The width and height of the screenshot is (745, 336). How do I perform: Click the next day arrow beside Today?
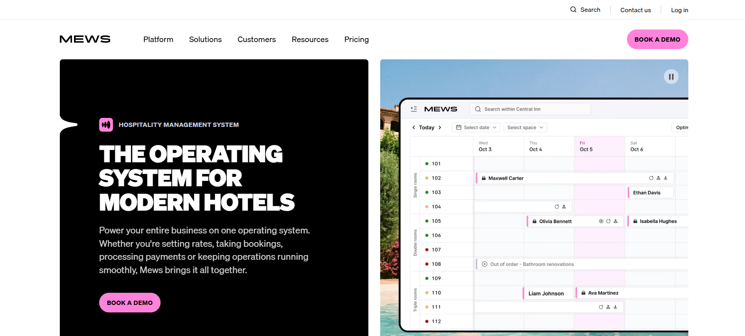440,127
